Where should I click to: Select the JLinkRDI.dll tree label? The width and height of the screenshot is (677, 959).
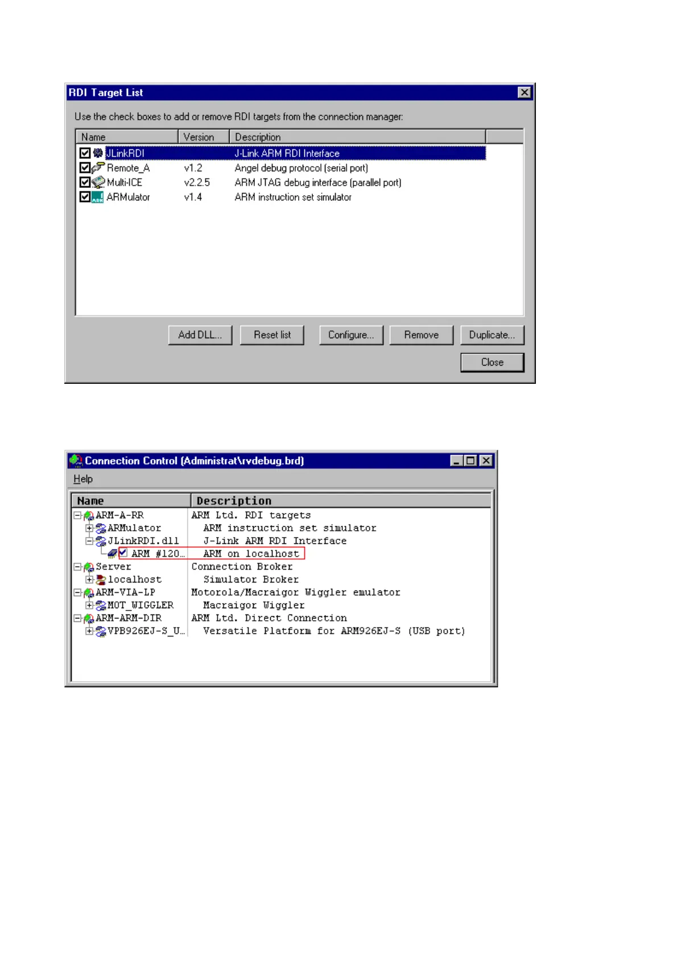click(x=143, y=541)
